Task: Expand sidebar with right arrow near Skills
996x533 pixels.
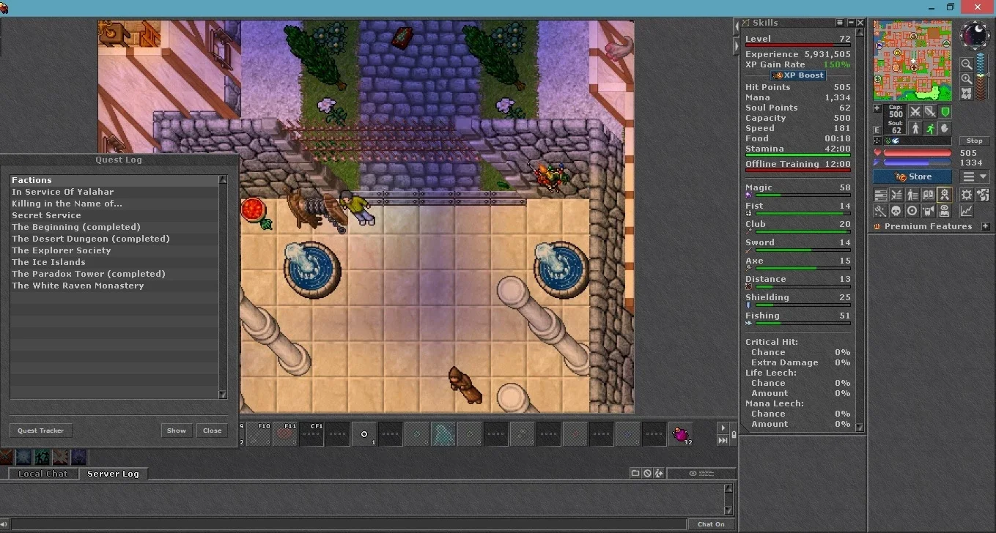Action: (x=737, y=46)
